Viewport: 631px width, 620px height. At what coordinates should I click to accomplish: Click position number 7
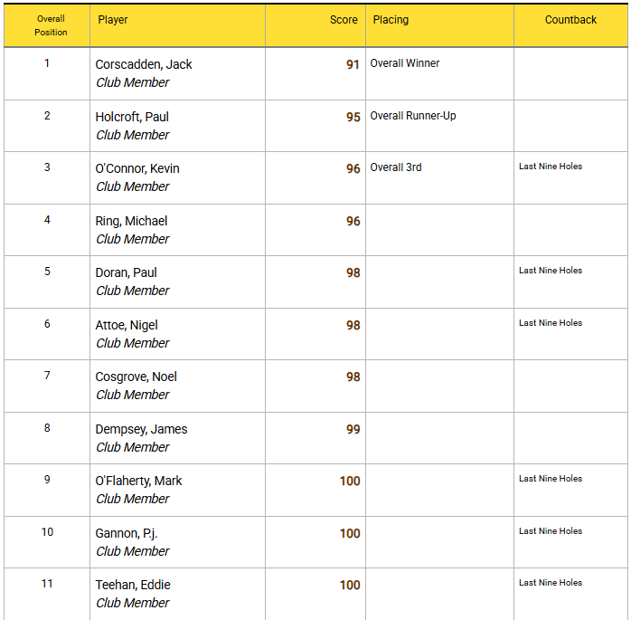point(47,375)
